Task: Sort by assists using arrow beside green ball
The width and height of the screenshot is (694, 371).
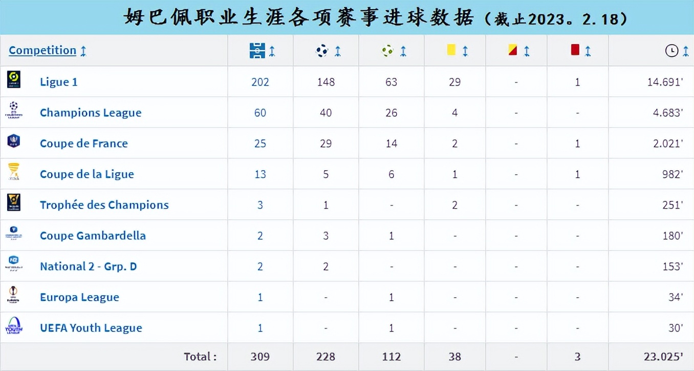Action: pyautogui.click(x=403, y=51)
